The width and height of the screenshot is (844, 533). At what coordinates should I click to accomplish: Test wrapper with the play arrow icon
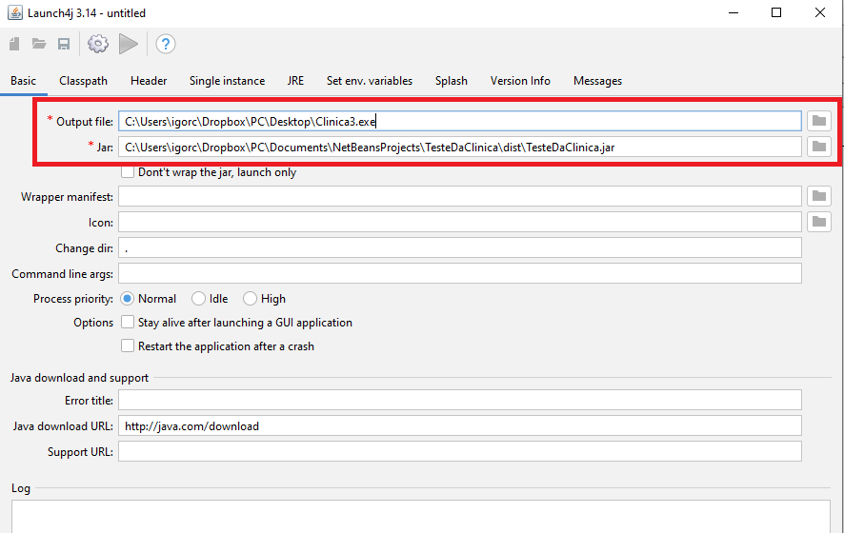128,44
